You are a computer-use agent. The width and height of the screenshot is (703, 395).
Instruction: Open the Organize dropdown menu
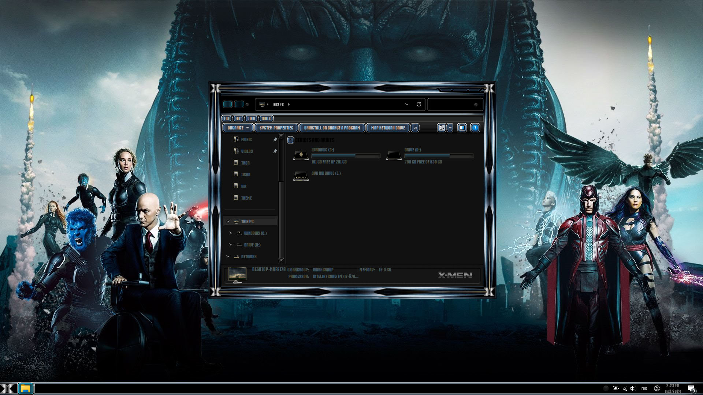point(238,128)
